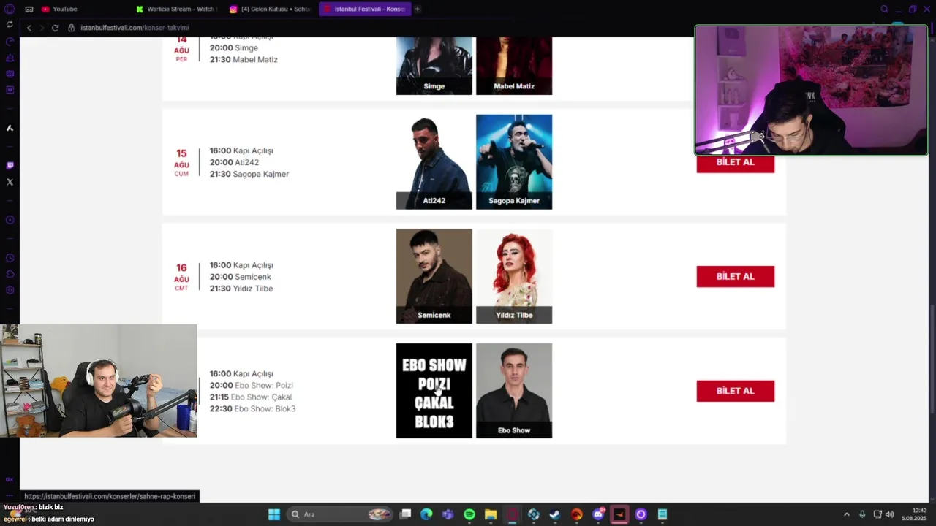Click the site lock security icon

tap(72, 28)
